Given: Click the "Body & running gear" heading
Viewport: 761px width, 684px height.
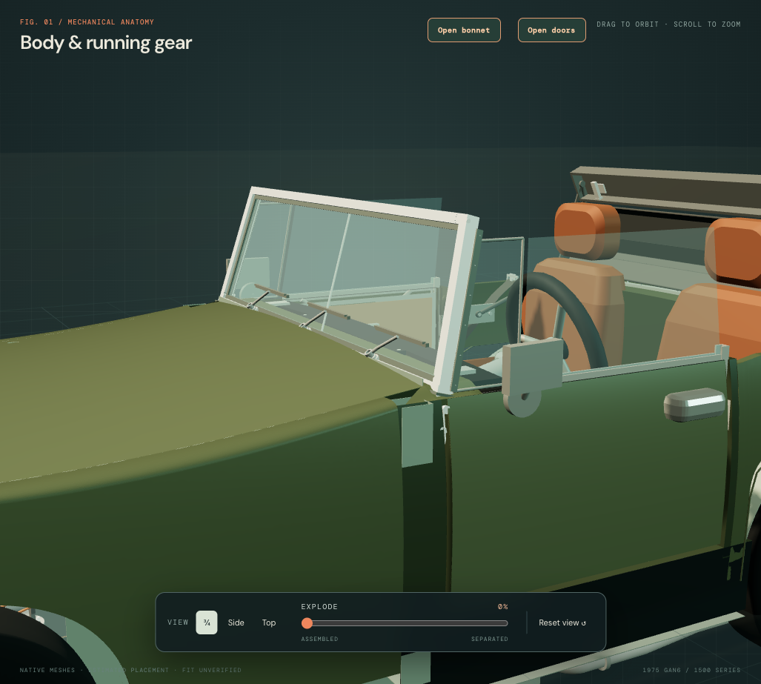Looking at the screenshot, I should pos(106,43).
